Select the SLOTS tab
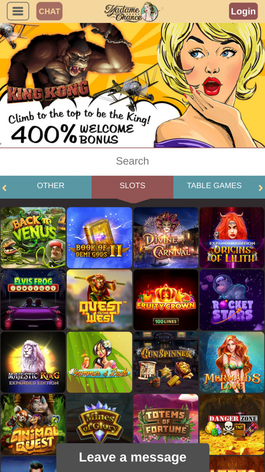This screenshot has width=265, height=472. (132, 186)
